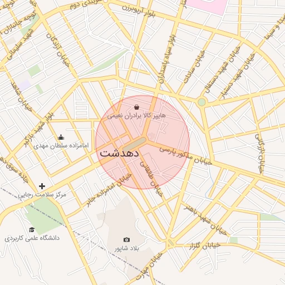Click the بلوار سپاه پاسداران street label

[167, 58]
